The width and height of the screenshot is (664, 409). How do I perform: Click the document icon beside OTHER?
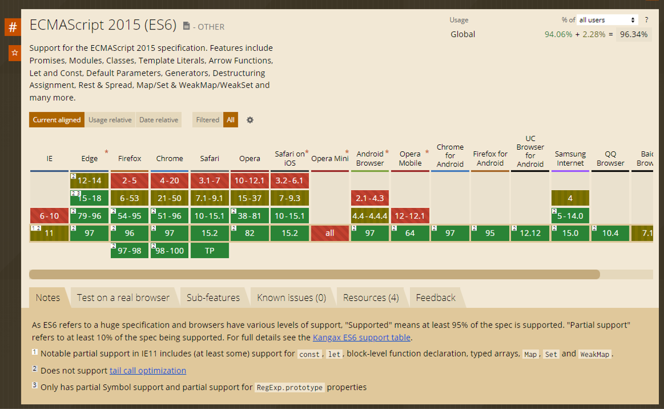(186, 26)
